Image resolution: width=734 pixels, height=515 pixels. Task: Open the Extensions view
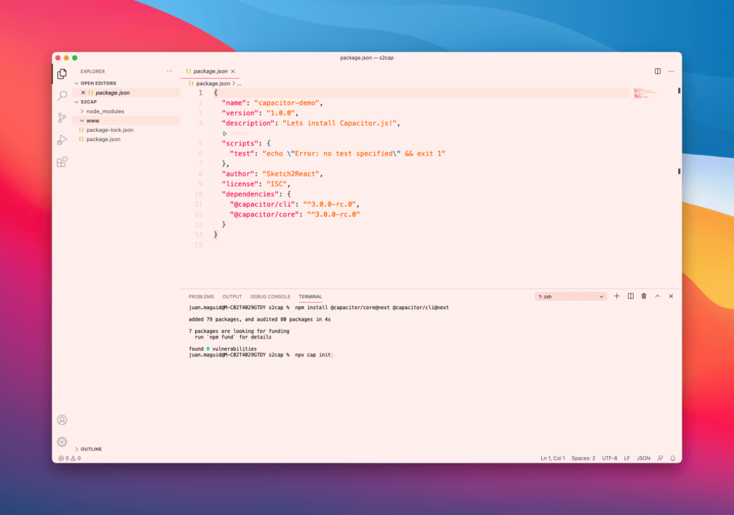[62, 162]
